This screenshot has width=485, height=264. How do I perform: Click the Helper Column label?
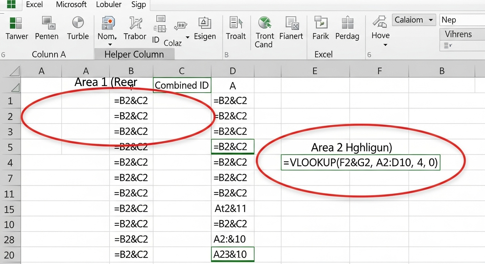point(134,54)
